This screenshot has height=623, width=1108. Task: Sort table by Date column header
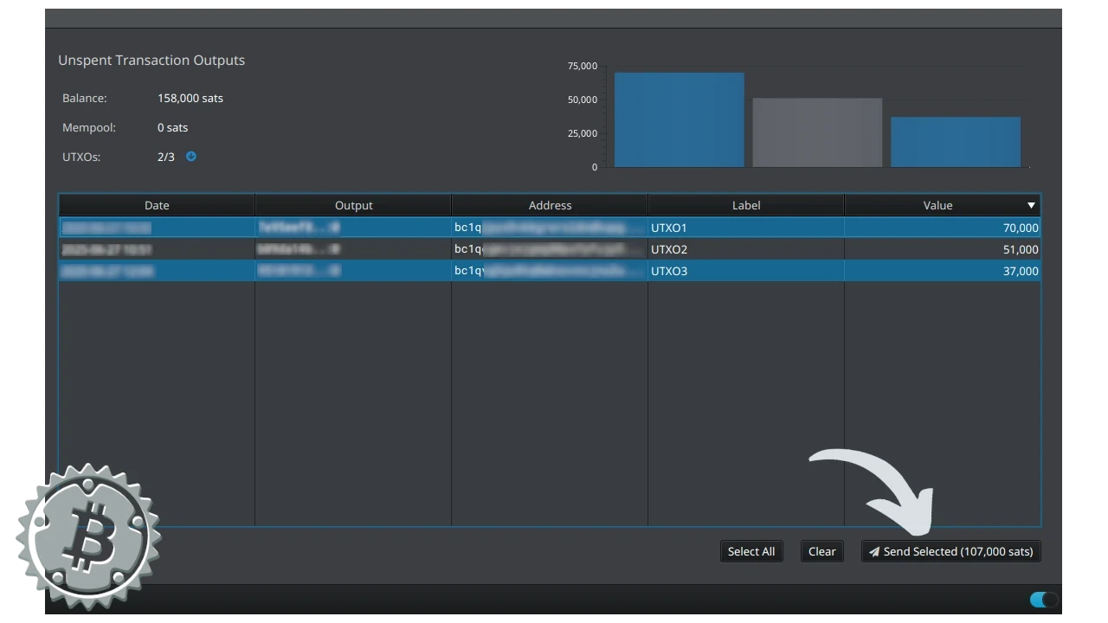point(157,205)
